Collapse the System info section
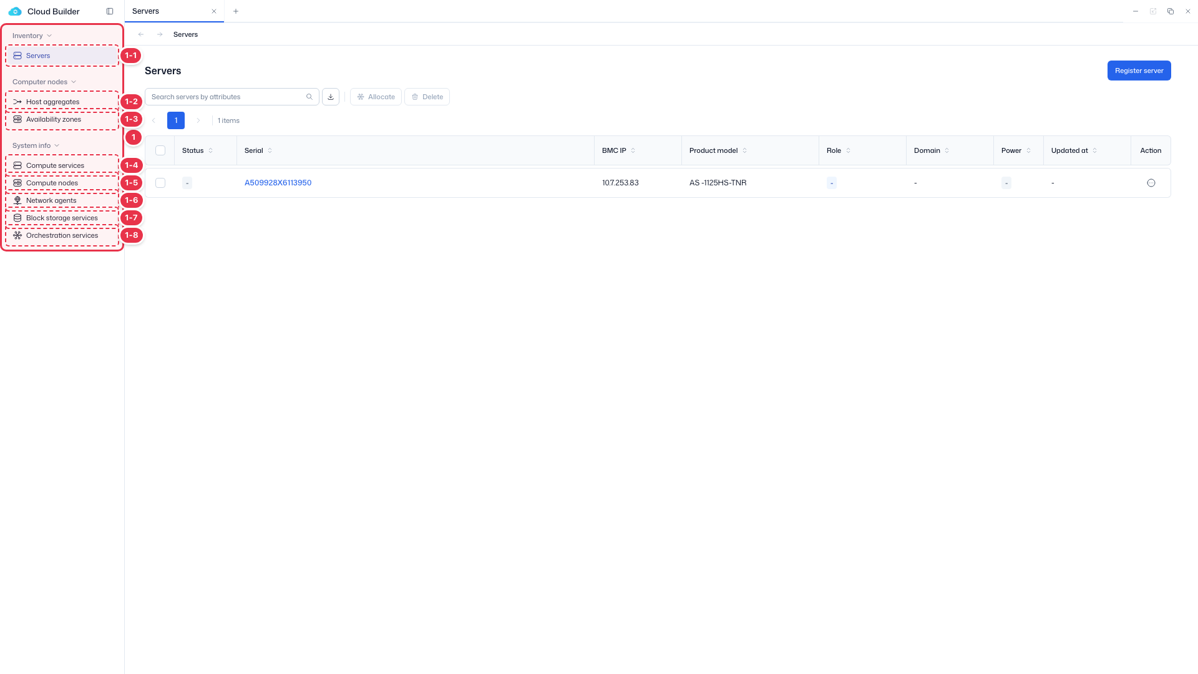The height and width of the screenshot is (674, 1198). click(36, 145)
